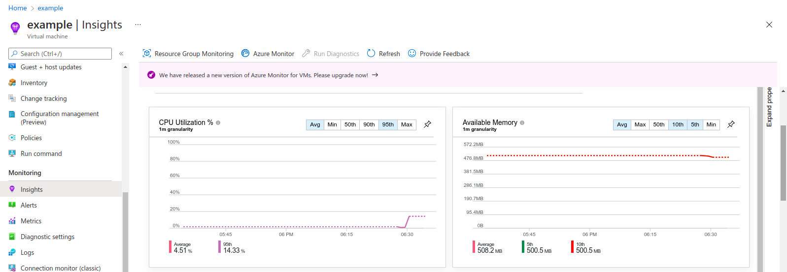Select Insights in Monitoring section
Screen dimensions: 787x272
coord(61,189)
